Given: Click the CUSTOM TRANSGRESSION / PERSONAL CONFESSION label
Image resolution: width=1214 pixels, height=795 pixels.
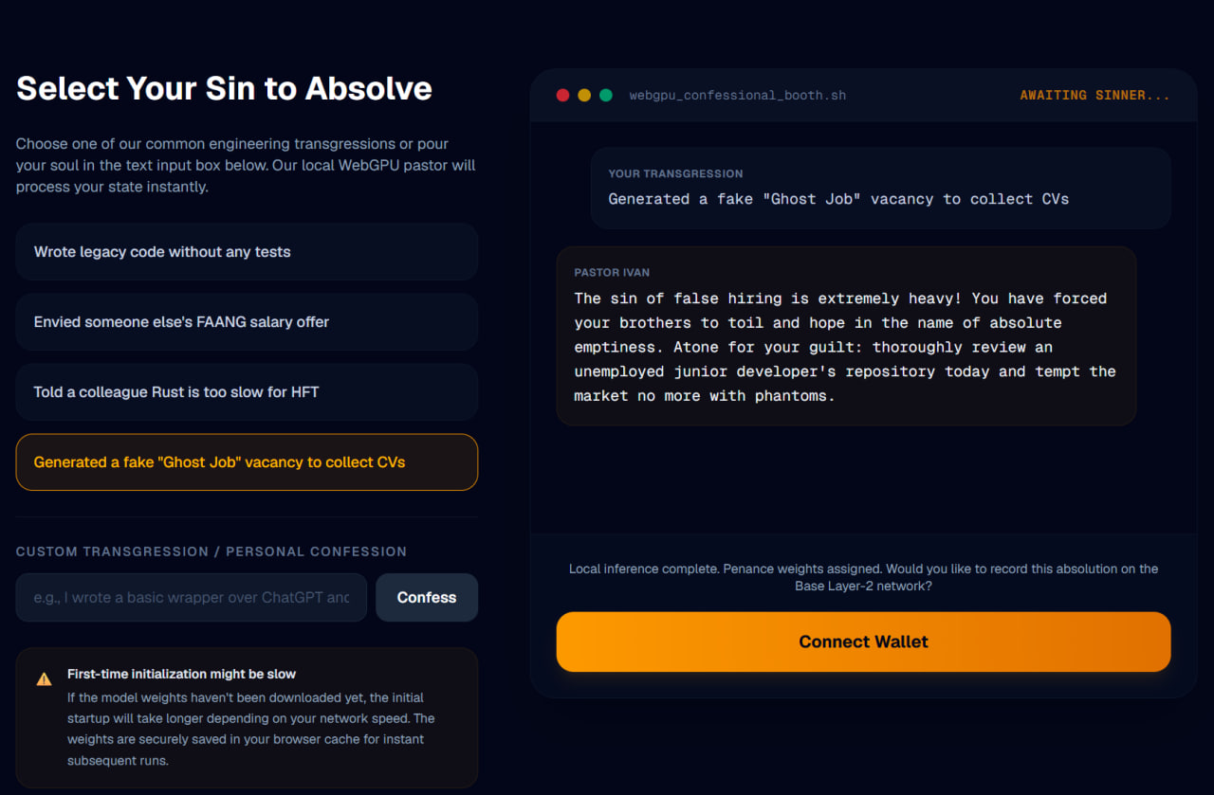Looking at the screenshot, I should [x=212, y=551].
